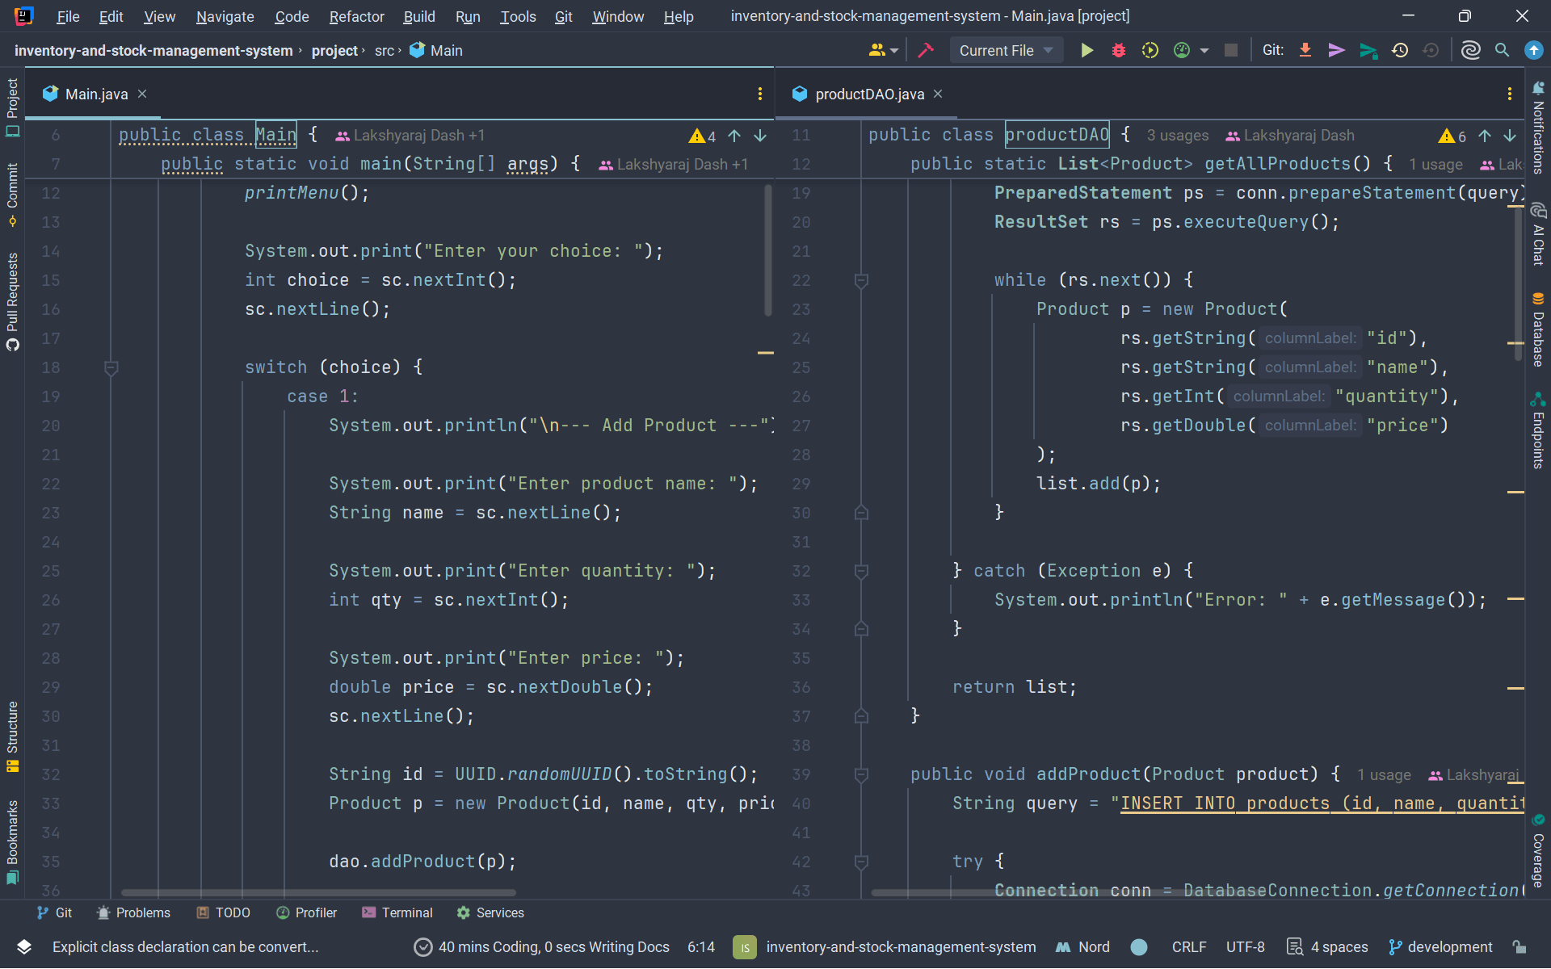1551x969 pixels.
Task: Click the CRLF line separator widget
Action: tap(1188, 947)
